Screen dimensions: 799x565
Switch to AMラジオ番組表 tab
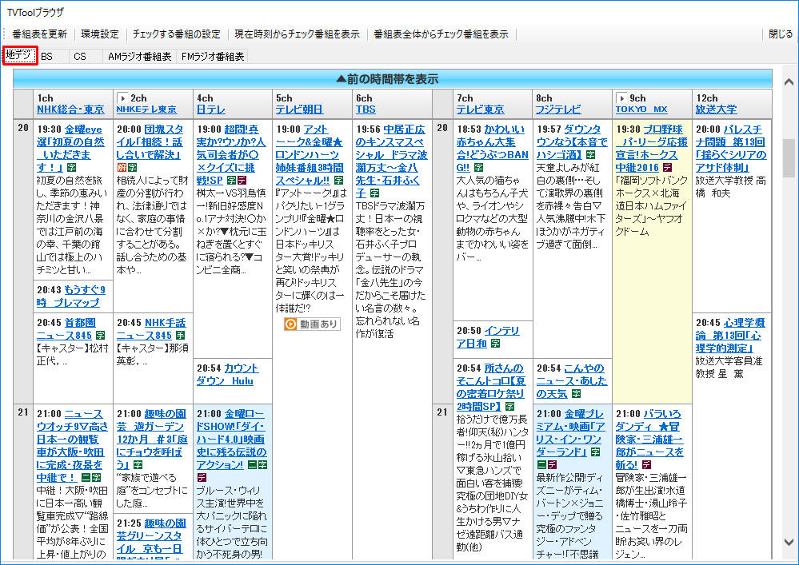pos(140,57)
